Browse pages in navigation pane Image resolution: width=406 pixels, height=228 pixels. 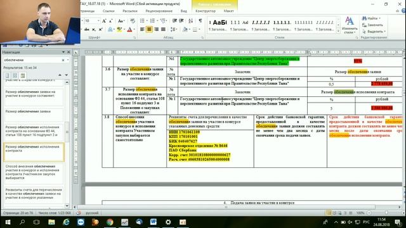[15, 75]
